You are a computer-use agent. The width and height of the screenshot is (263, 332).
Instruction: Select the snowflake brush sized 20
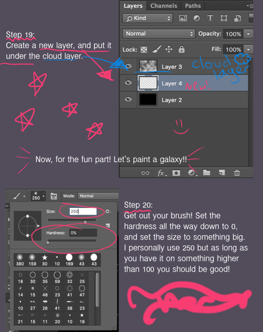coord(57,318)
